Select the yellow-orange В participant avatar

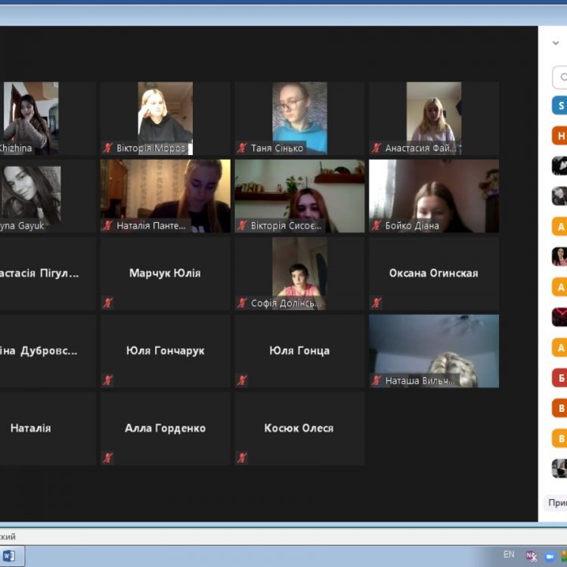tap(559, 438)
